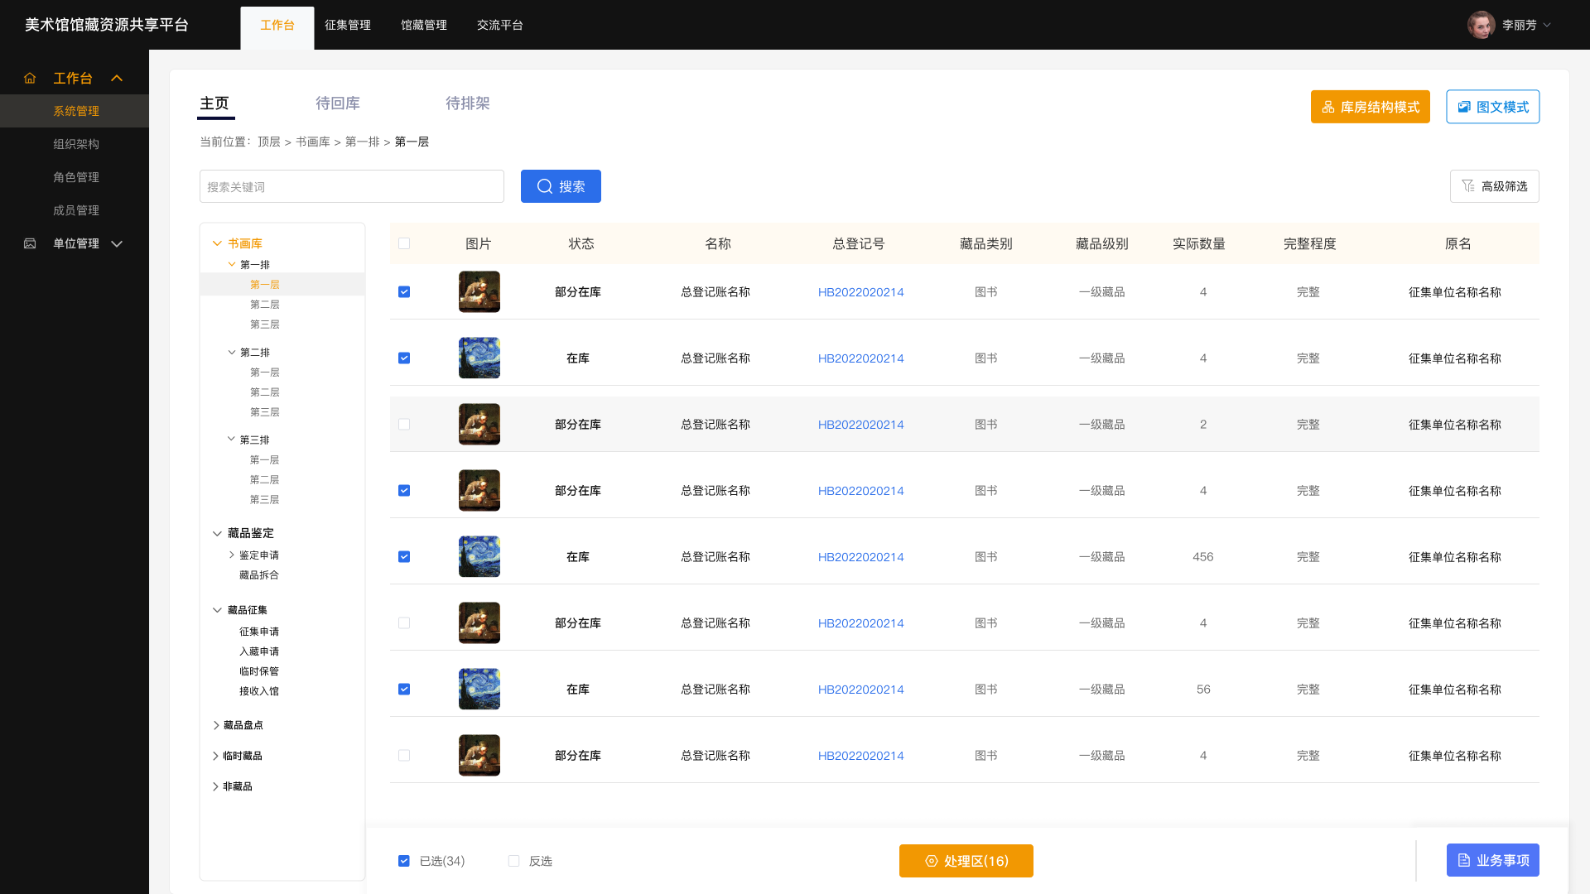
Task: Toggle the select-all checkbox in table header
Action: pos(404,243)
